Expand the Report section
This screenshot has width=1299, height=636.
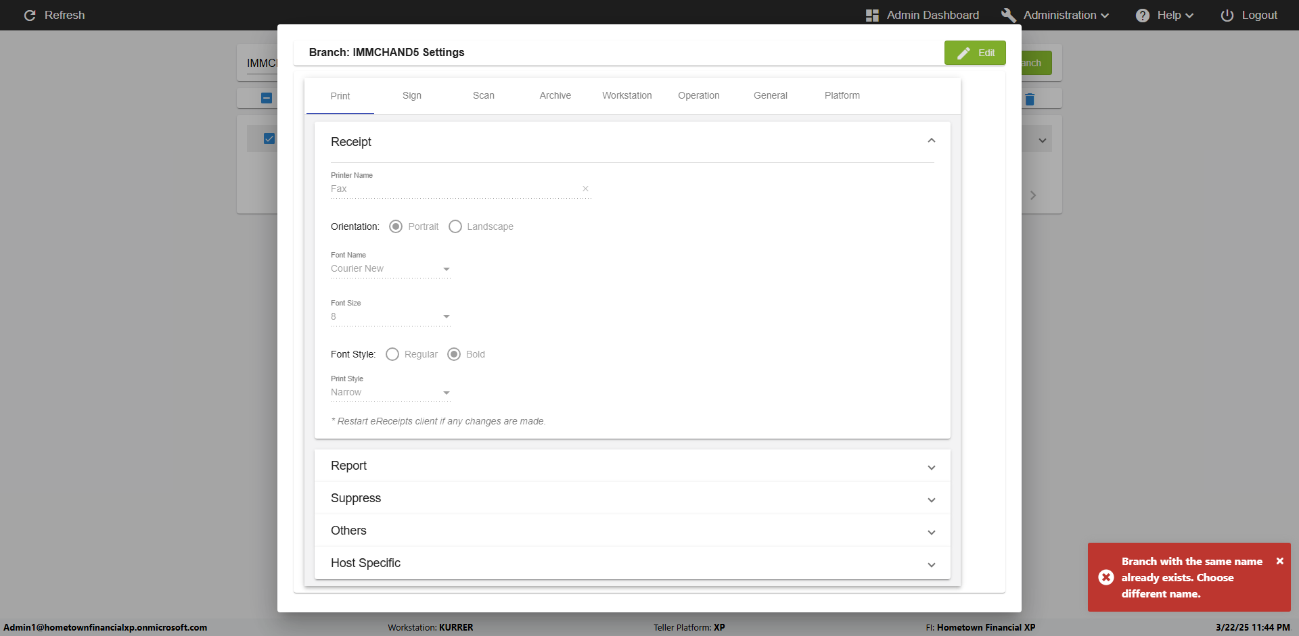click(932, 467)
